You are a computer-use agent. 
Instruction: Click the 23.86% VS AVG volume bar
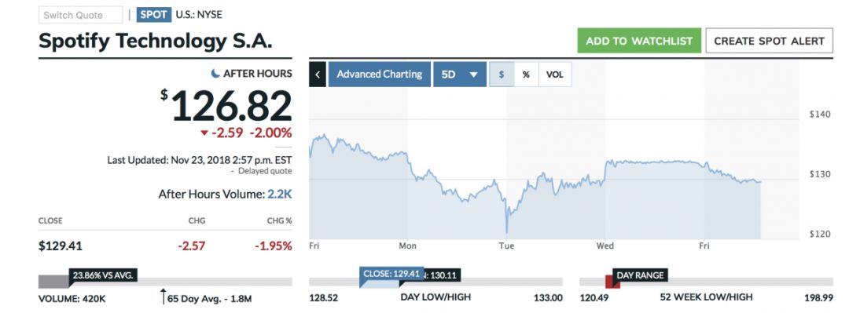[103, 275]
